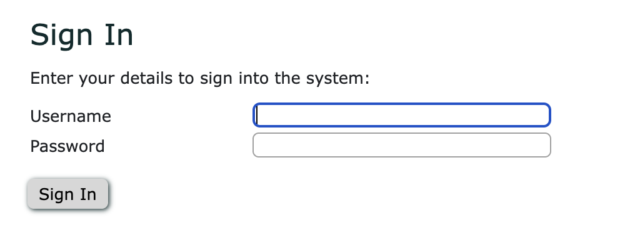The image size is (625, 250).
Task: Select the text field beside Username
Action: click(x=401, y=115)
